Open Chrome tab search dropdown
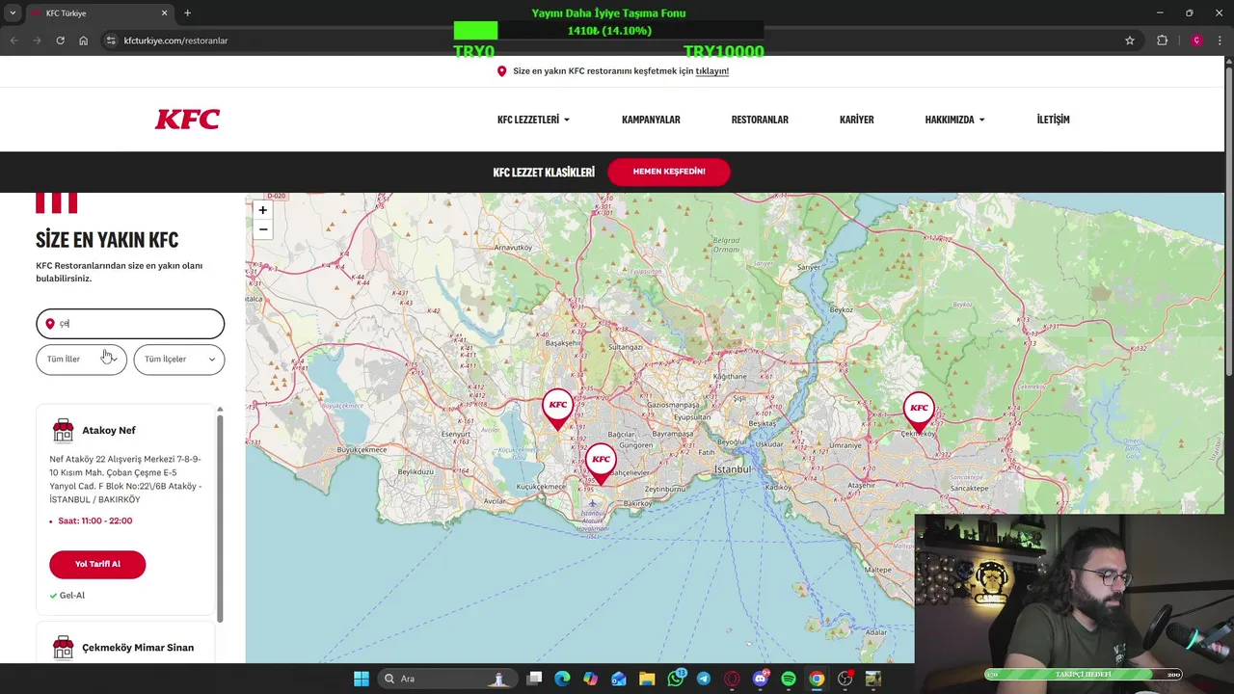1234x694 pixels. click(13, 13)
